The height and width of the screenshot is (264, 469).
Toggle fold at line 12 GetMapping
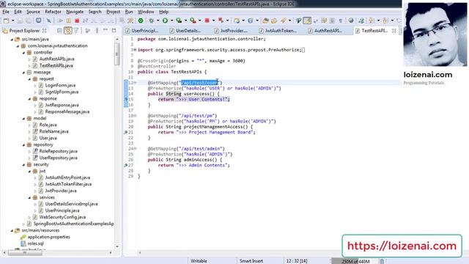(135, 83)
